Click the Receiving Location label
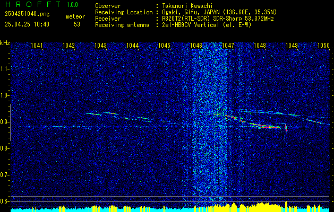 (x=124, y=12)
